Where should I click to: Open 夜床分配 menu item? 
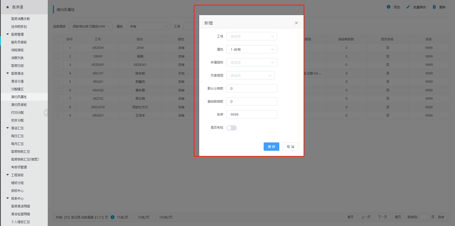(x=17, y=120)
